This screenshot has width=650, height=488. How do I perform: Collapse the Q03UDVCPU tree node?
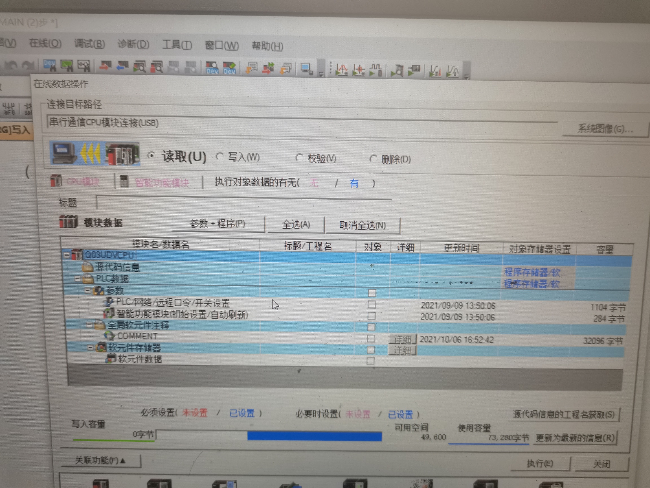[67, 255]
